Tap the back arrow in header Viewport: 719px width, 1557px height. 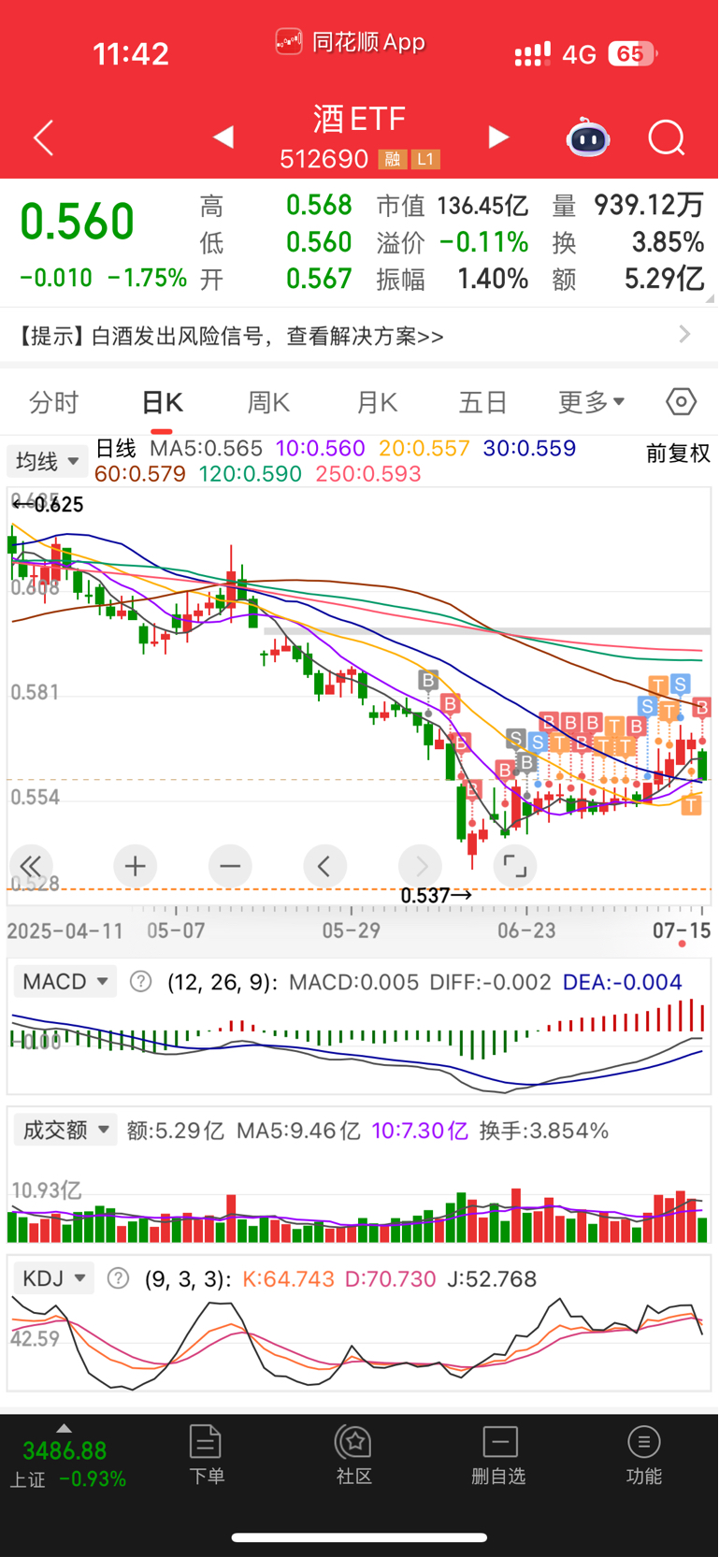(43, 138)
